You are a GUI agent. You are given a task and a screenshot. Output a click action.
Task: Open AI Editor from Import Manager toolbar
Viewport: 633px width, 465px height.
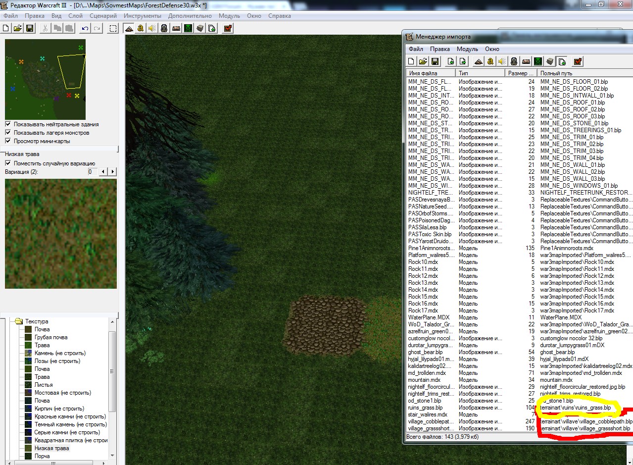coord(537,61)
